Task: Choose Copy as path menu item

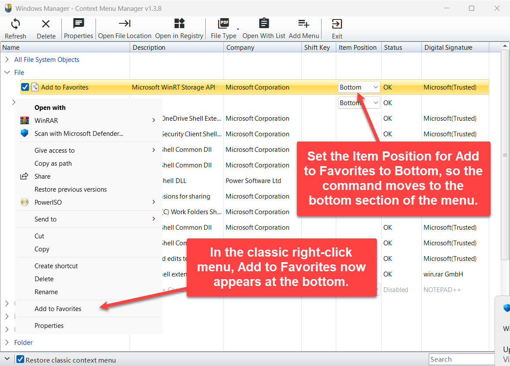Action: pyautogui.click(x=89, y=164)
